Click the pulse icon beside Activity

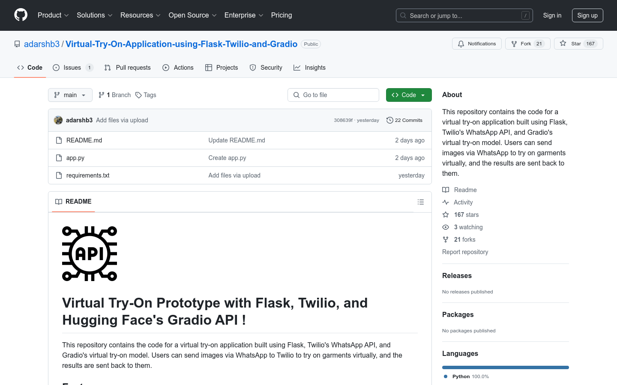(446, 202)
